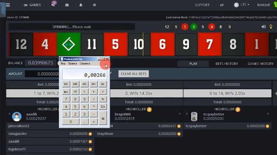Click calculator multiply button
Image resolution: width=277 pixels, height=155 pixels.
(x=93, y=106)
